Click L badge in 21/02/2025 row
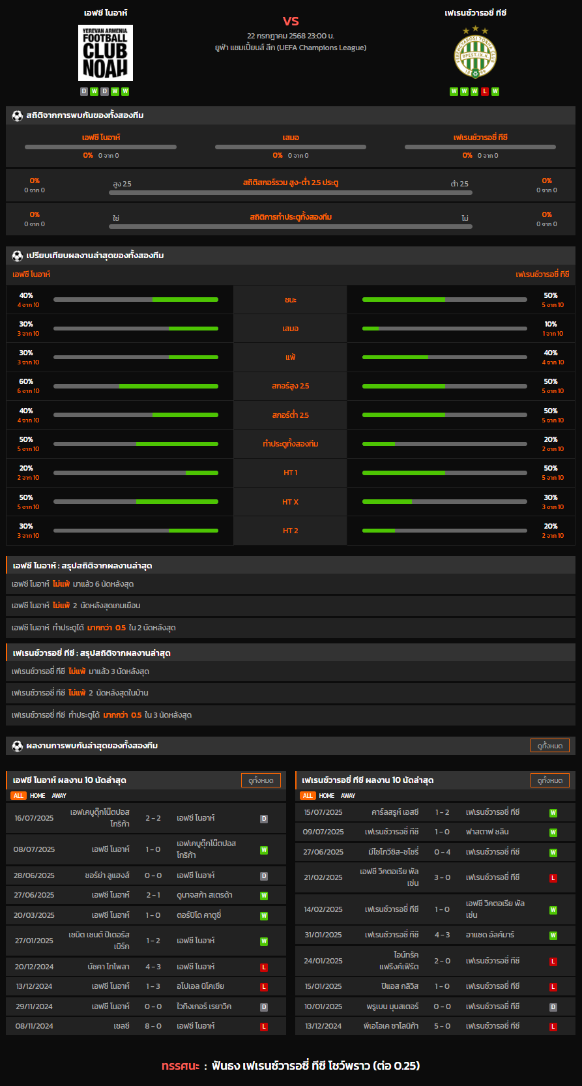The width and height of the screenshot is (582, 1086). tap(553, 878)
